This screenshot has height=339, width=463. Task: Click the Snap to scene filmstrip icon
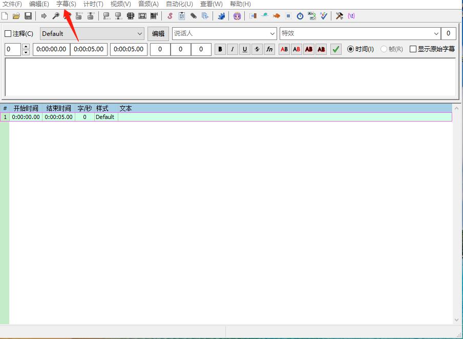click(x=142, y=16)
